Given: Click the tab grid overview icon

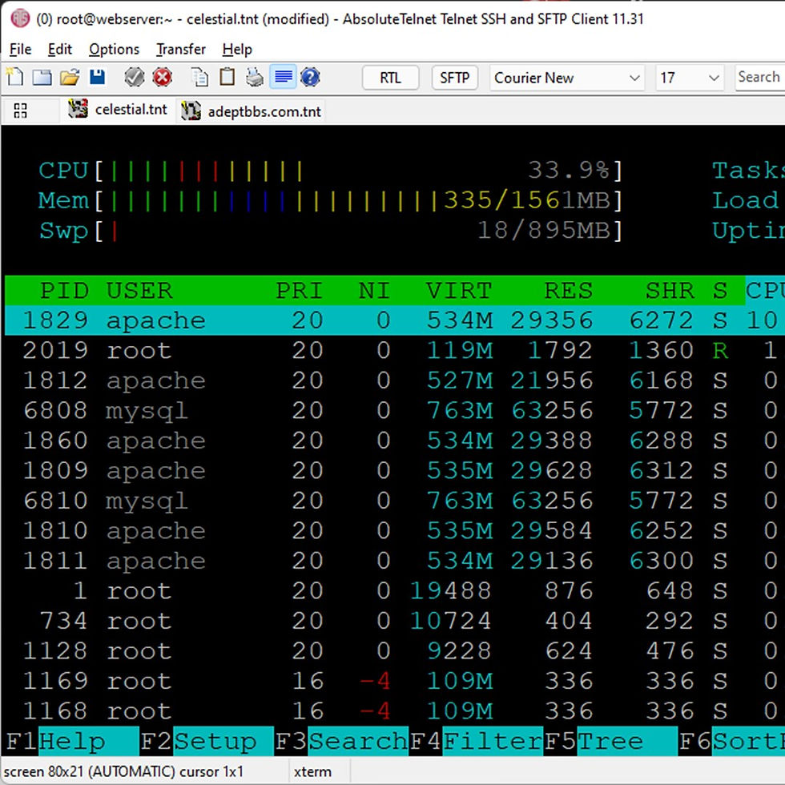Looking at the screenshot, I should coord(21,111).
